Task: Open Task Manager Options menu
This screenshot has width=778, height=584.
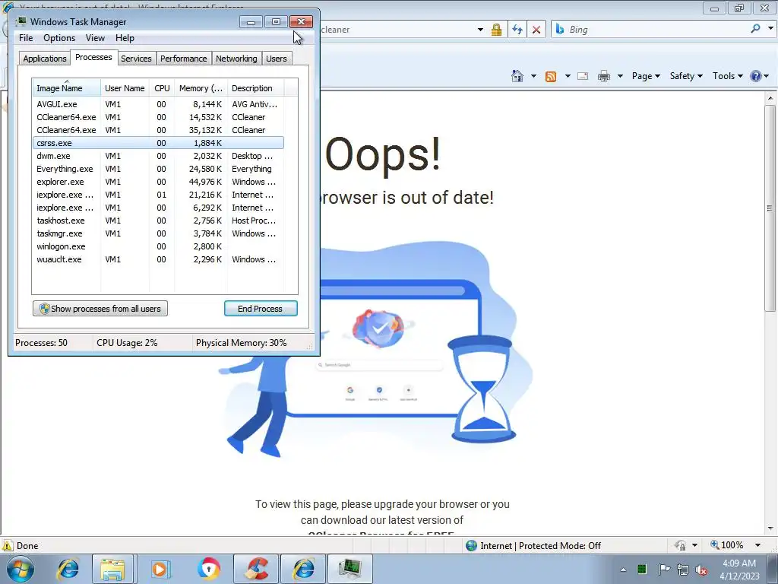Action: point(59,38)
